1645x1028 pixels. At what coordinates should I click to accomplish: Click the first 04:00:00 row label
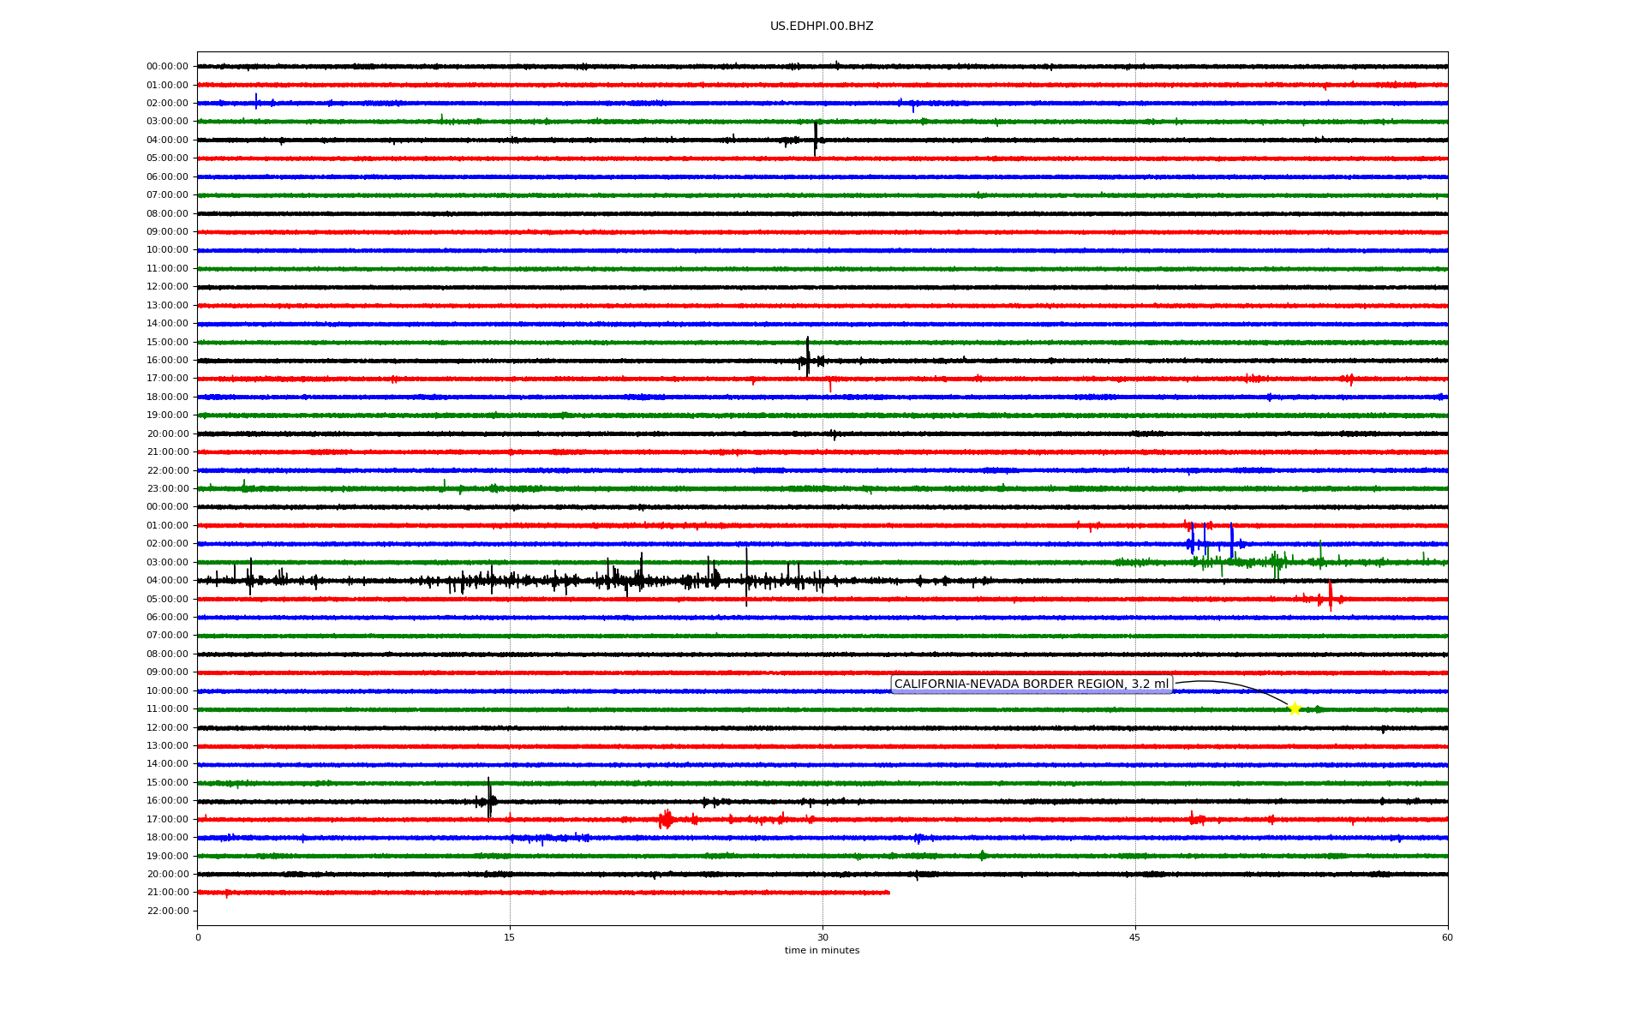[x=167, y=140]
